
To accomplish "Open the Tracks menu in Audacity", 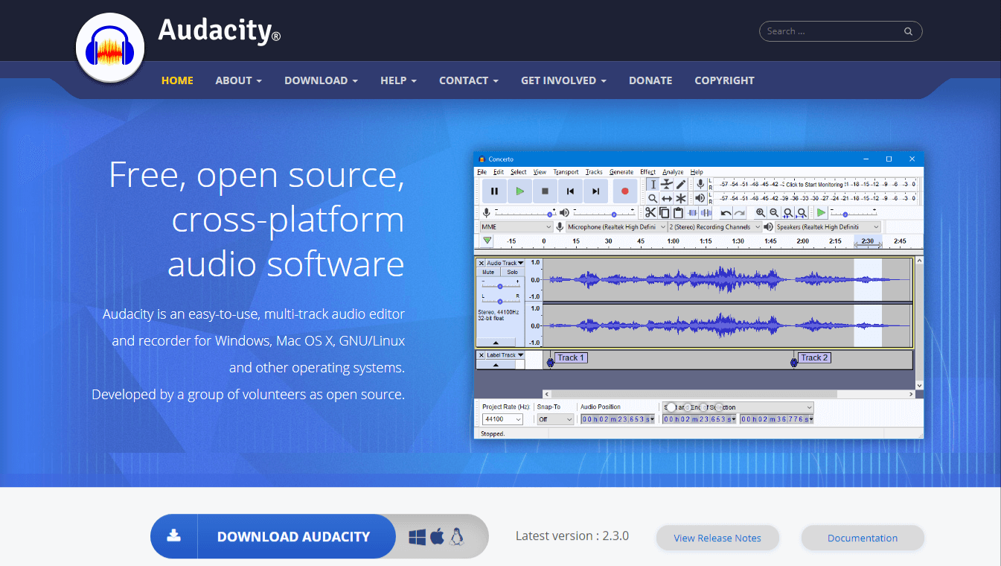I will tap(594, 172).
